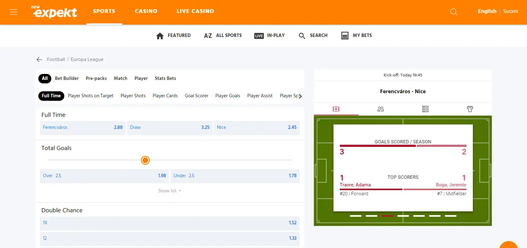
Task: Click the Ferencváros - Nice match title
Action: (403, 92)
